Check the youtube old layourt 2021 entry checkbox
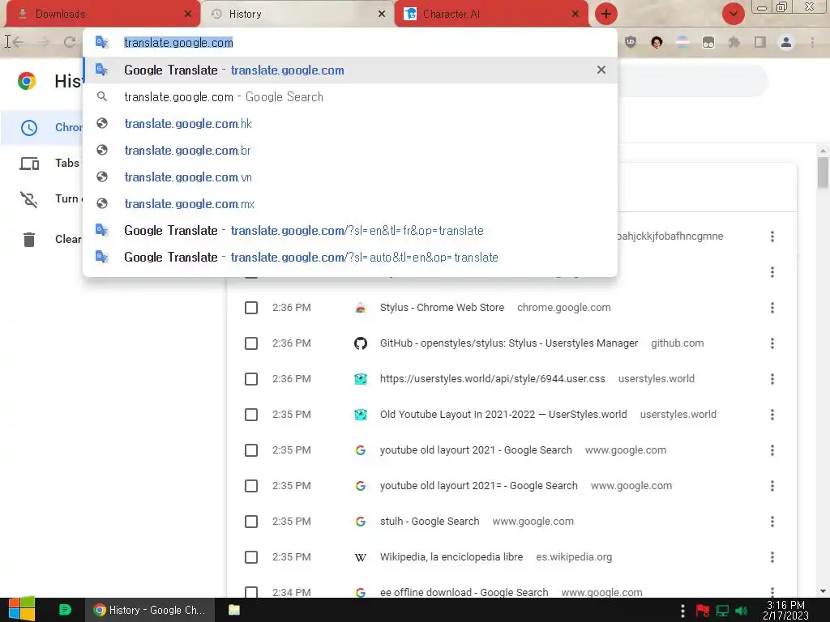Viewport: 830px width, 622px height. pyautogui.click(x=251, y=450)
